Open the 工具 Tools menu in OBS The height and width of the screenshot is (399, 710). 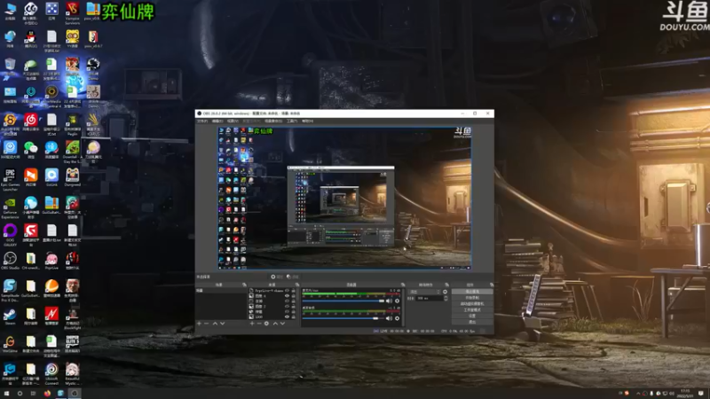(x=292, y=121)
